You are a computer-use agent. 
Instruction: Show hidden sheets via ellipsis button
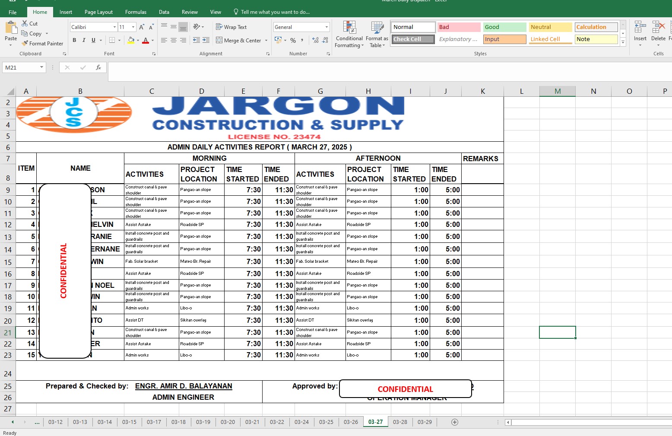(x=37, y=422)
